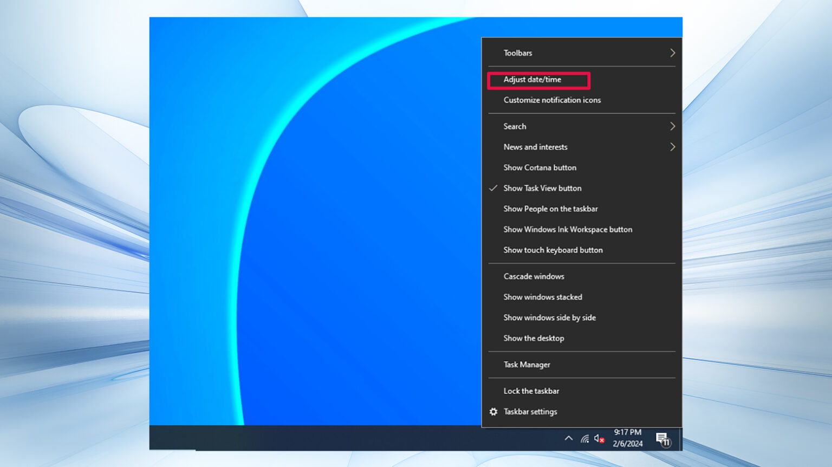Expand the News and interests submenu

point(535,147)
